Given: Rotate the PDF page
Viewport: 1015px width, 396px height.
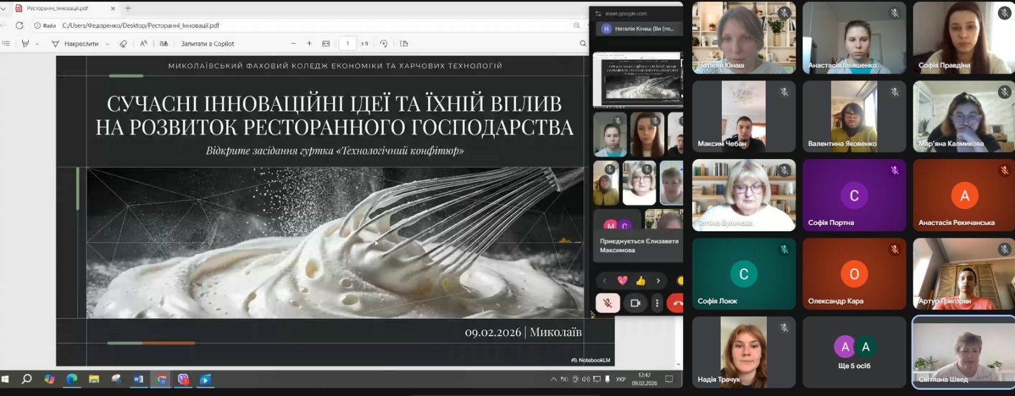Looking at the screenshot, I should click(x=384, y=44).
